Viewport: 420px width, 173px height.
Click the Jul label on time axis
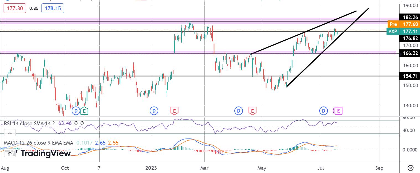(x=321, y=167)
